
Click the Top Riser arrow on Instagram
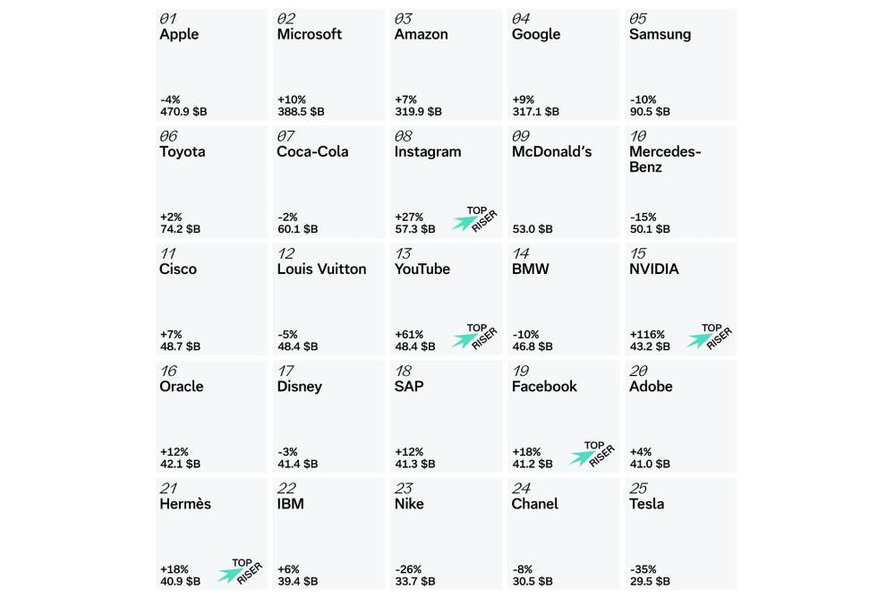[473, 219]
